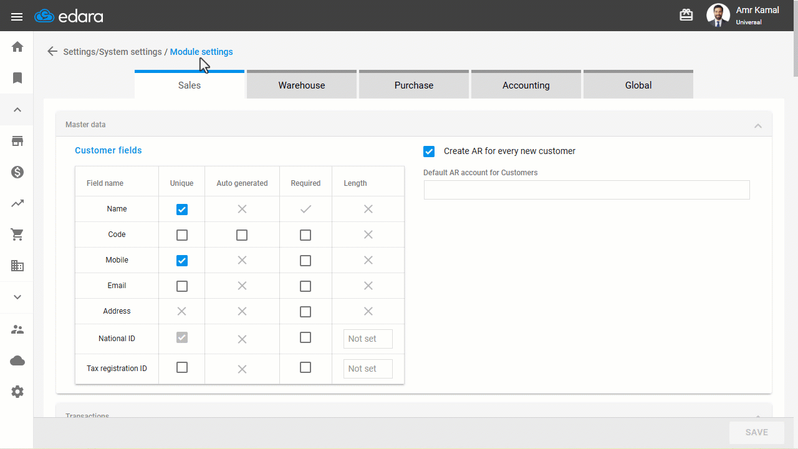Check Required for Address field
The height and width of the screenshot is (449, 798).
pos(305,312)
